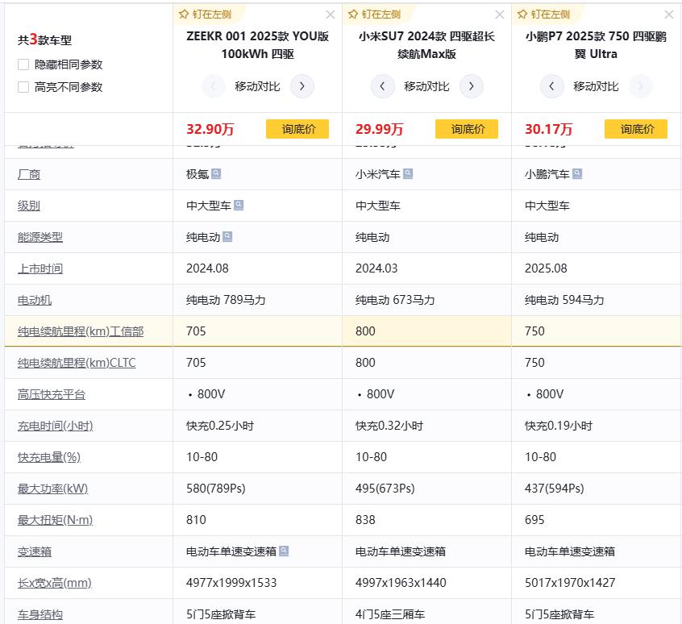
Task: Click 询底价 for ZEEKR 001
Action: coord(298,129)
